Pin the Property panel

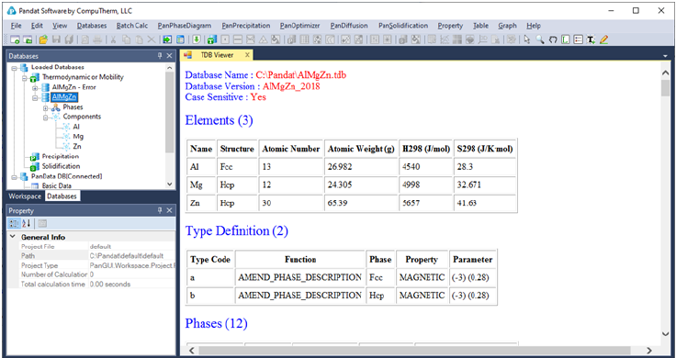(160, 210)
